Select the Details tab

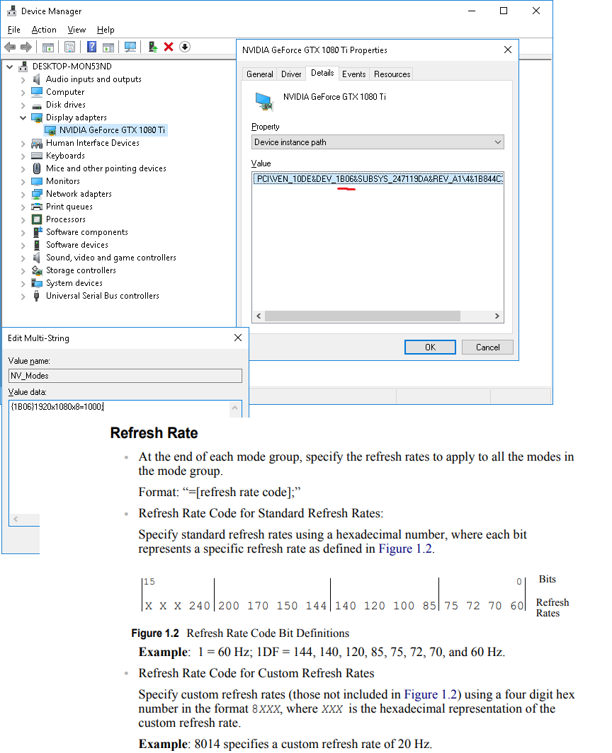click(x=322, y=73)
